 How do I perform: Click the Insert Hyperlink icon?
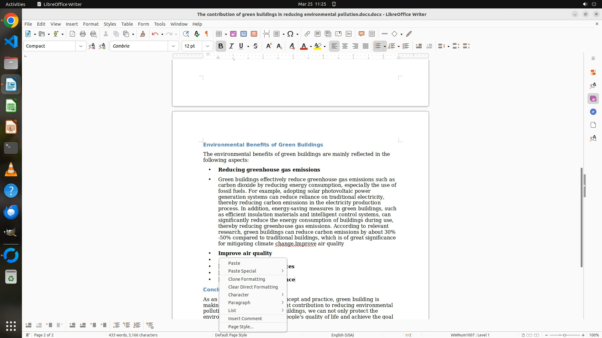pos(307,34)
